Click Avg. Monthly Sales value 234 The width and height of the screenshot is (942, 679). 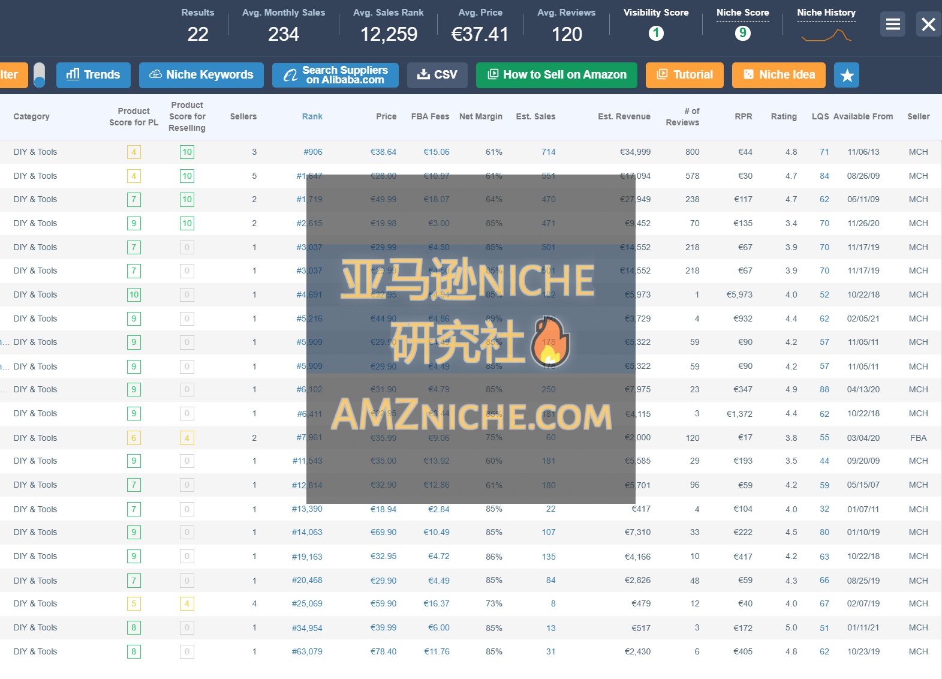pyautogui.click(x=284, y=34)
